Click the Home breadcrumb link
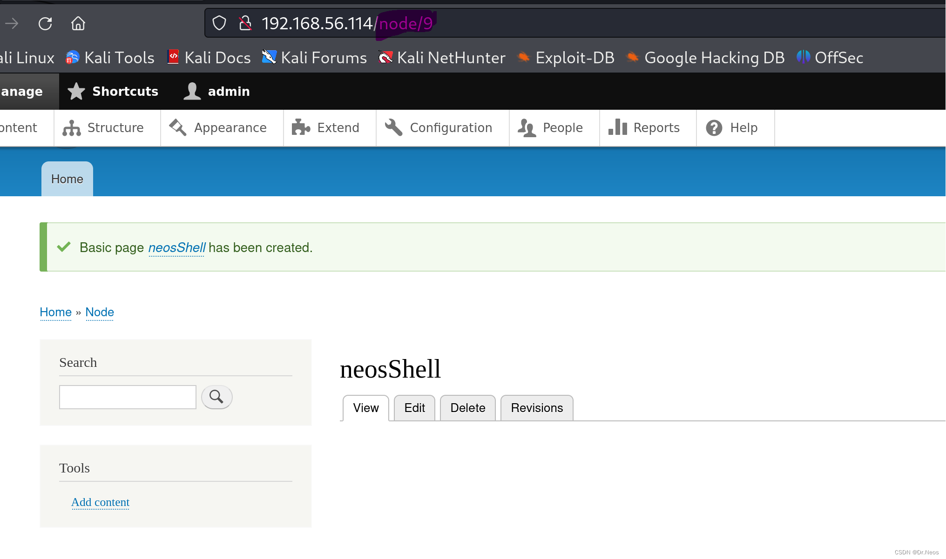This screenshot has height=559, width=946. point(55,312)
